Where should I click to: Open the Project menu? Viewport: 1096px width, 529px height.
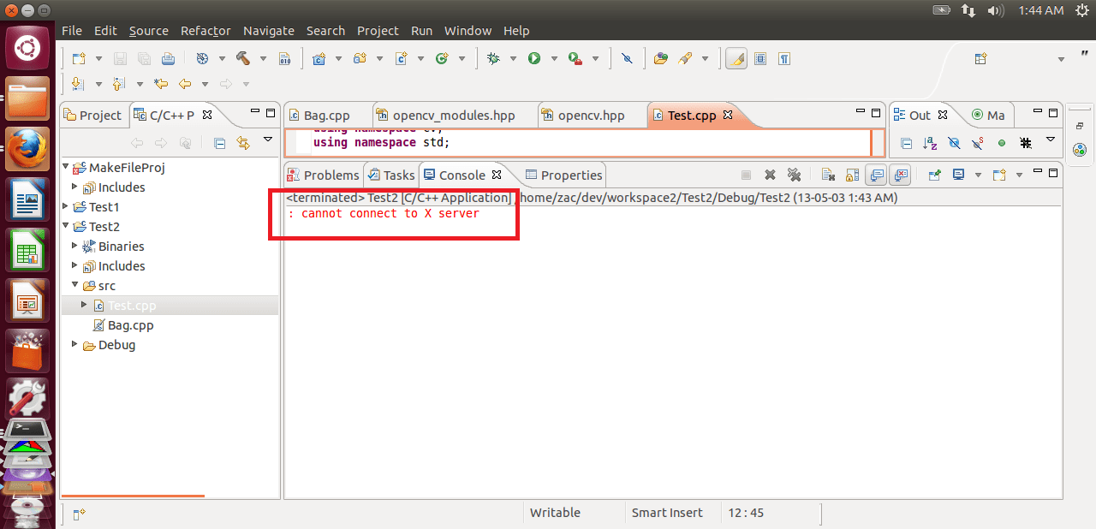[378, 30]
